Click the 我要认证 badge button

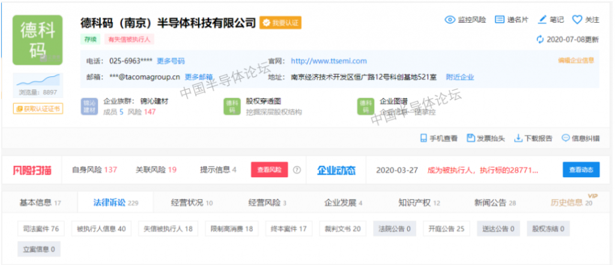tap(280, 23)
